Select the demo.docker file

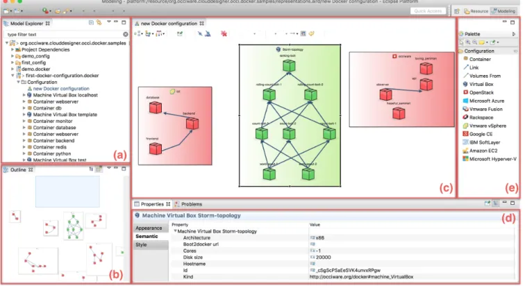(x=33, y=69)
